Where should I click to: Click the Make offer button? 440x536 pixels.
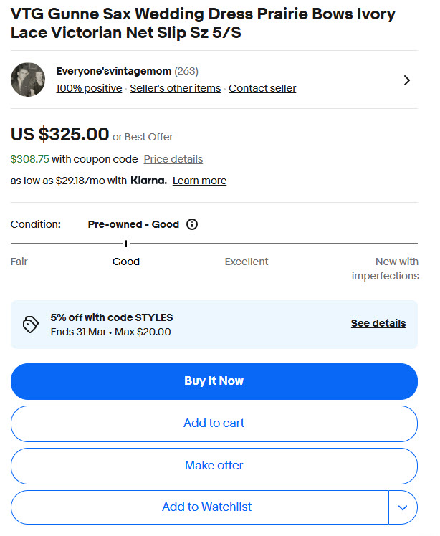coord(214,466)
